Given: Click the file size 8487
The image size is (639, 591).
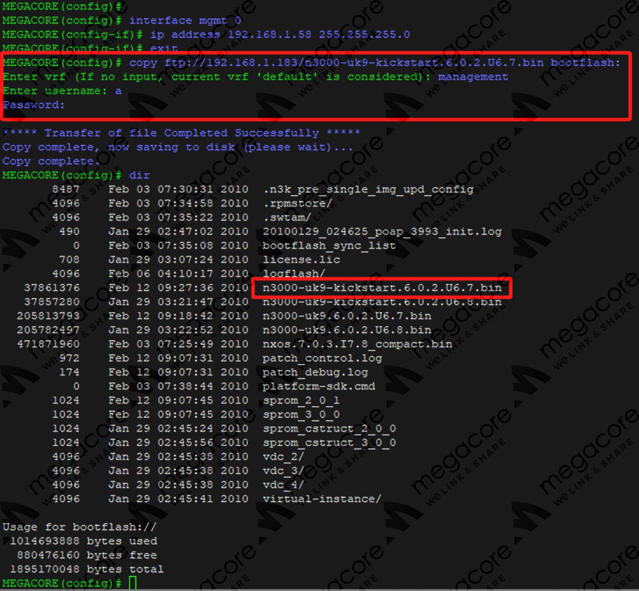Looking at the screenshot, I should coord(66,189).
